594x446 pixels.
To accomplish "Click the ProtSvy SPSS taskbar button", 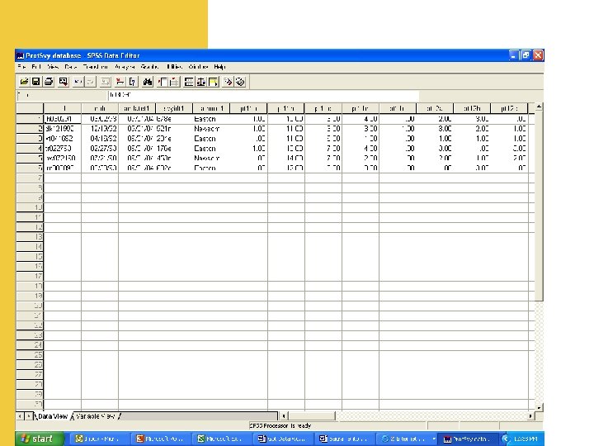I will coord(468,439).
